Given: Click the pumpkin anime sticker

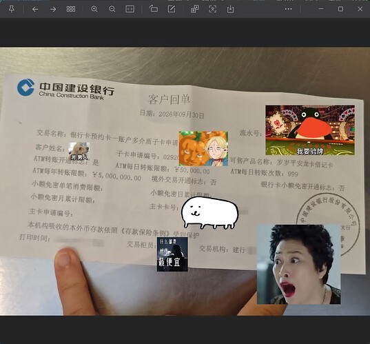Looking at the screenshot, I should pos(203,148).
